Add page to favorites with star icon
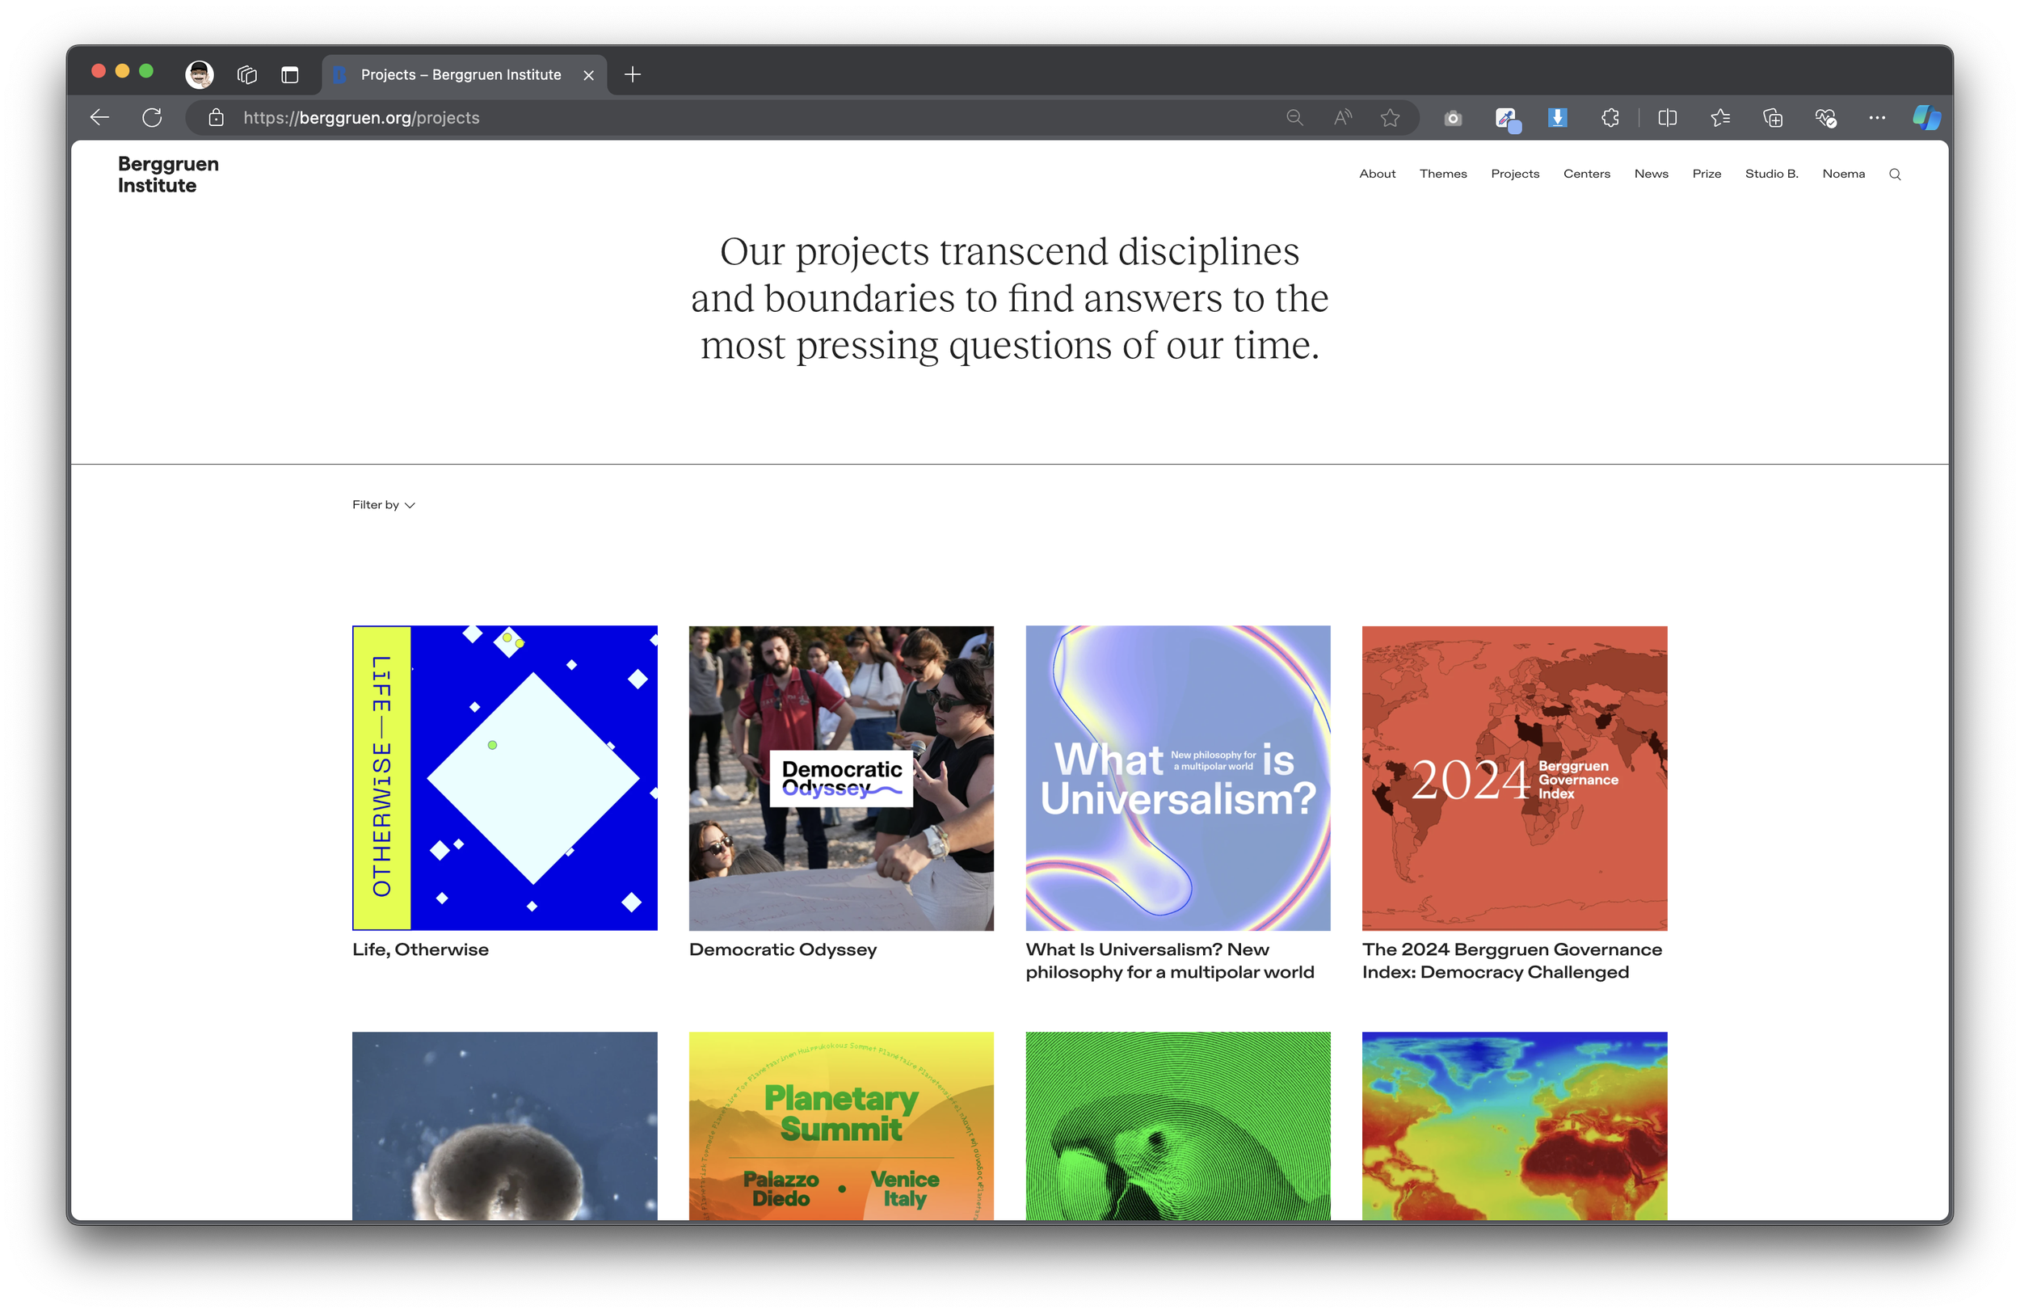This screenshot has height=1313, width=2020. coord(1391,118)
